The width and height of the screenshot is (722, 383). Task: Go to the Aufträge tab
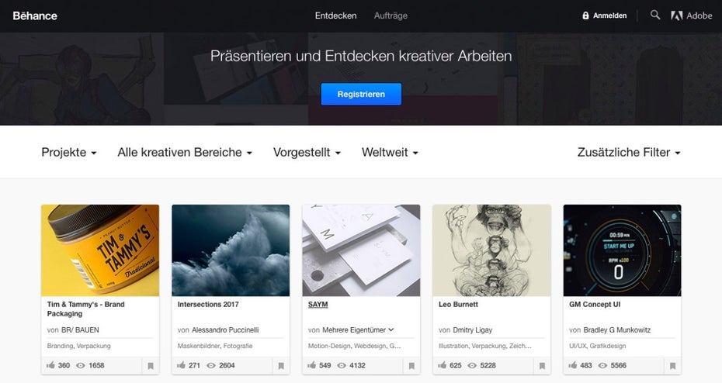pos(391,16)
